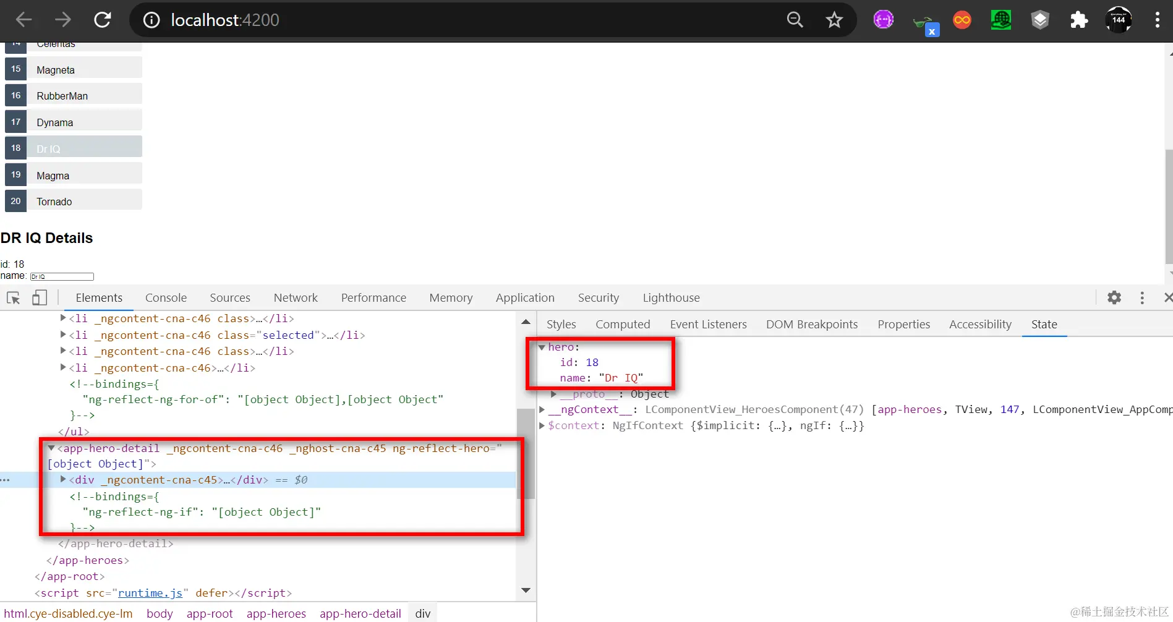
Task: Click the hero name input field
Action: click(62, 276)
